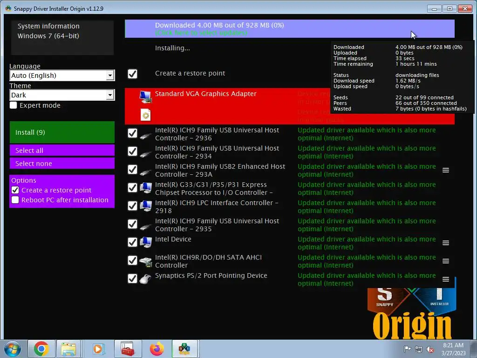Click the monitor icon for G33/G31/P35/P31 Chipset
Viewport: 477px width, 358px height.
tap(146, 188)
